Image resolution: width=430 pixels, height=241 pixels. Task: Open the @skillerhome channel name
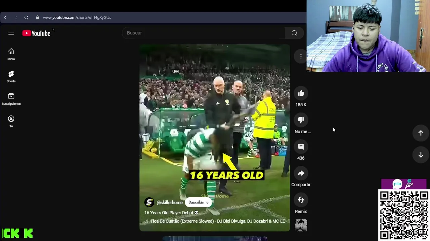[x=170, y=203]
